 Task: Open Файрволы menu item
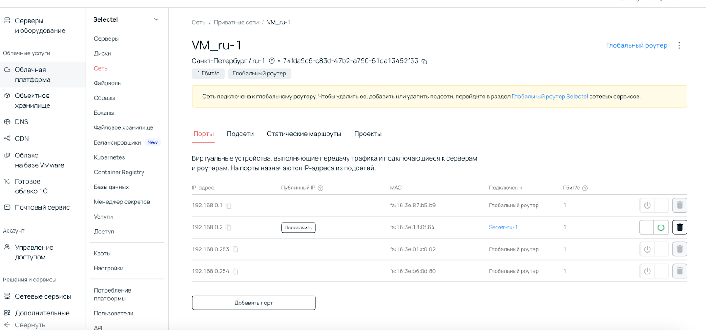click(108, 83)
